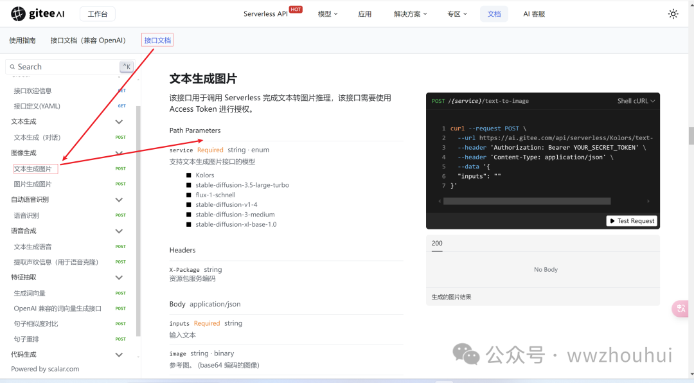Open 接口欢迎信息 in sidebar
The image size is (694, 383).
point(33,91)
